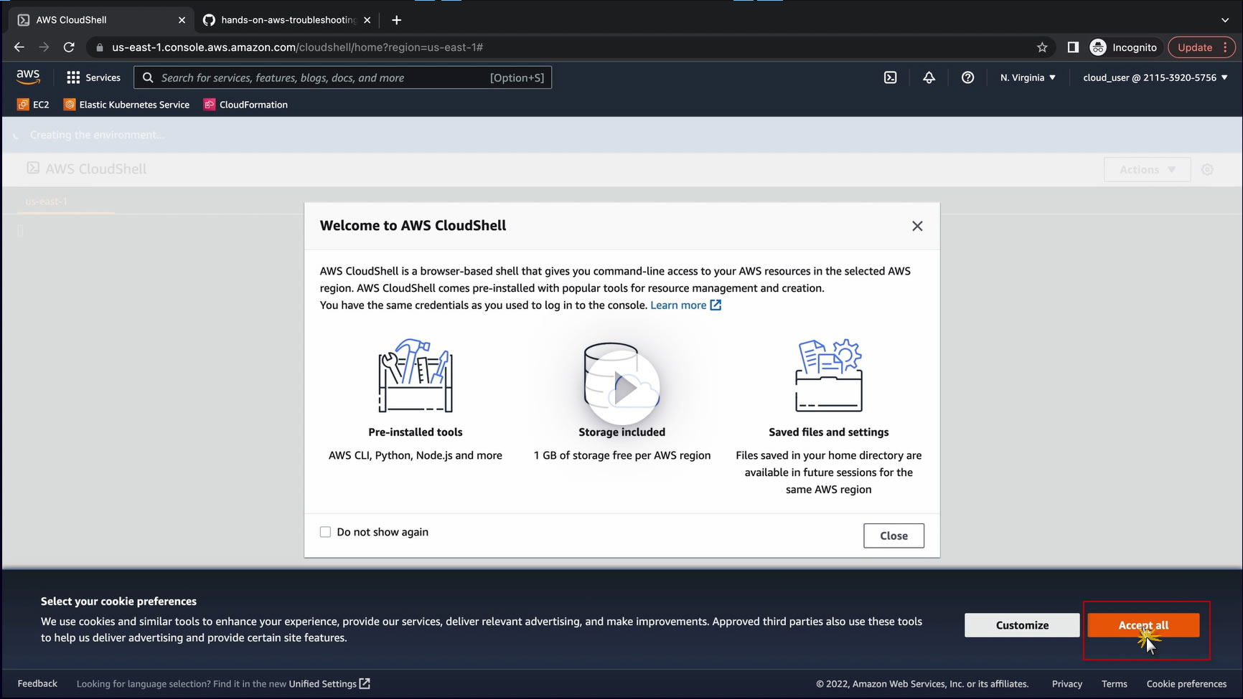This screenshot has height=699, width=1243.
Task: Open the help question mark menu
Action: click(x=967, y=77)
